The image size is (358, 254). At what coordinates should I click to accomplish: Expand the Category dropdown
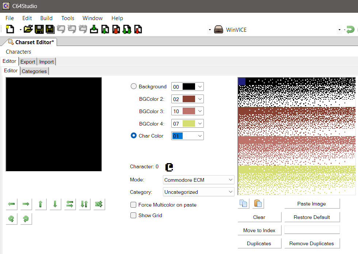pyautogui.click(x=198, y=192)
